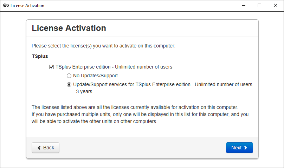Viewport: 284px width, 168px height.
Task: Close the License Activation window
Action: point(276,6)
